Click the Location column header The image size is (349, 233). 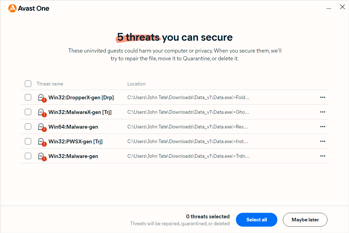136,84
